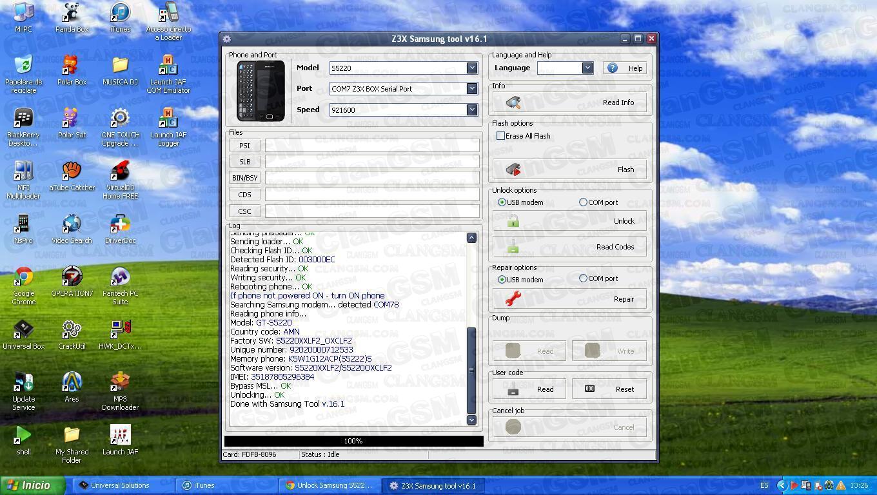Image resolution: width=877 pixels, height=495 pixels.
Task: Open the Mi PC desktop icon
Action: (x=24, y=17)
